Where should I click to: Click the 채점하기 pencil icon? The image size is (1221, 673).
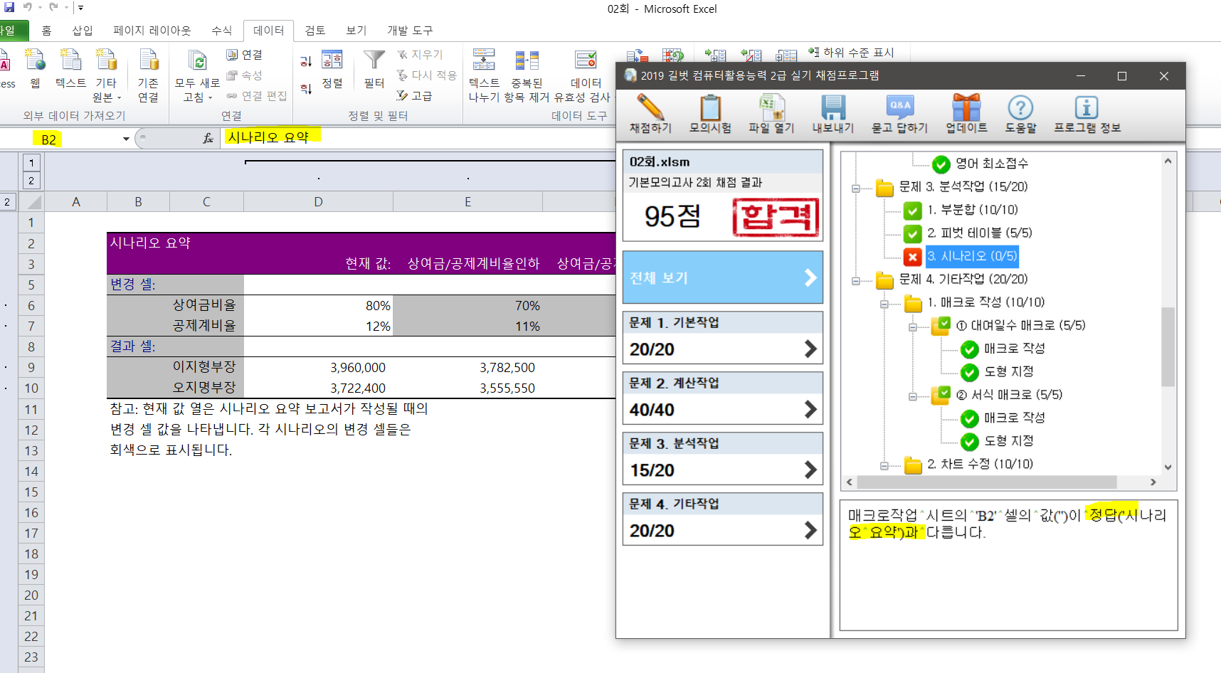[x=650, y=109]
